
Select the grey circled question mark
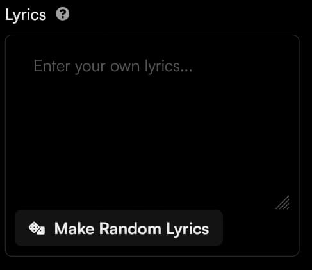(63, 14)
